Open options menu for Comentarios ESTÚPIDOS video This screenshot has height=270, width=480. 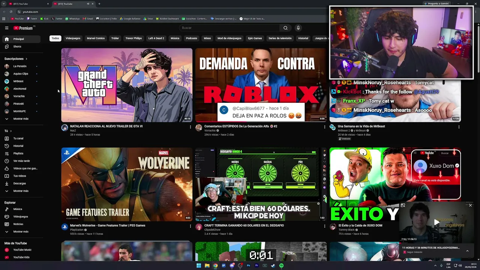324,127
